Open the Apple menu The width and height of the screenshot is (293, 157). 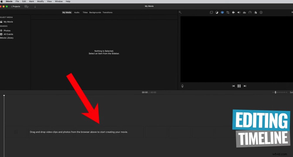(1, 1)
